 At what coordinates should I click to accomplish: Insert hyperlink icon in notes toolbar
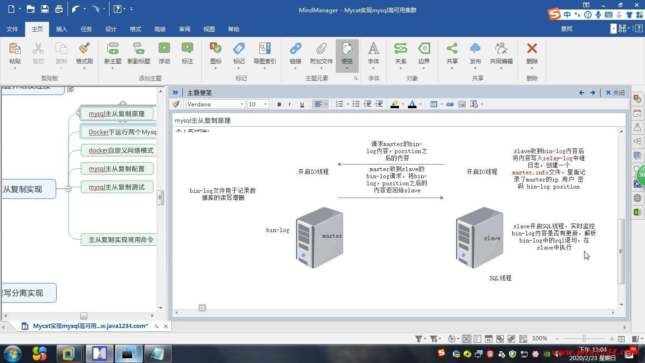coord(450,104)
